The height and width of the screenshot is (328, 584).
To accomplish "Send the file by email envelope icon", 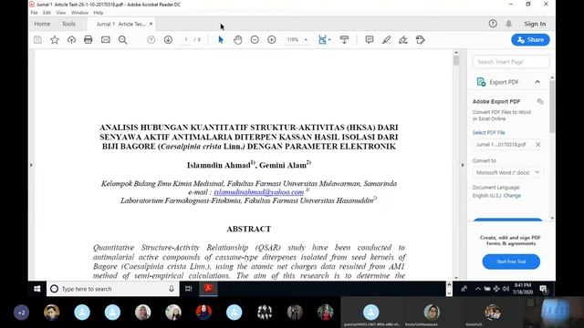I will click(106, 40).
